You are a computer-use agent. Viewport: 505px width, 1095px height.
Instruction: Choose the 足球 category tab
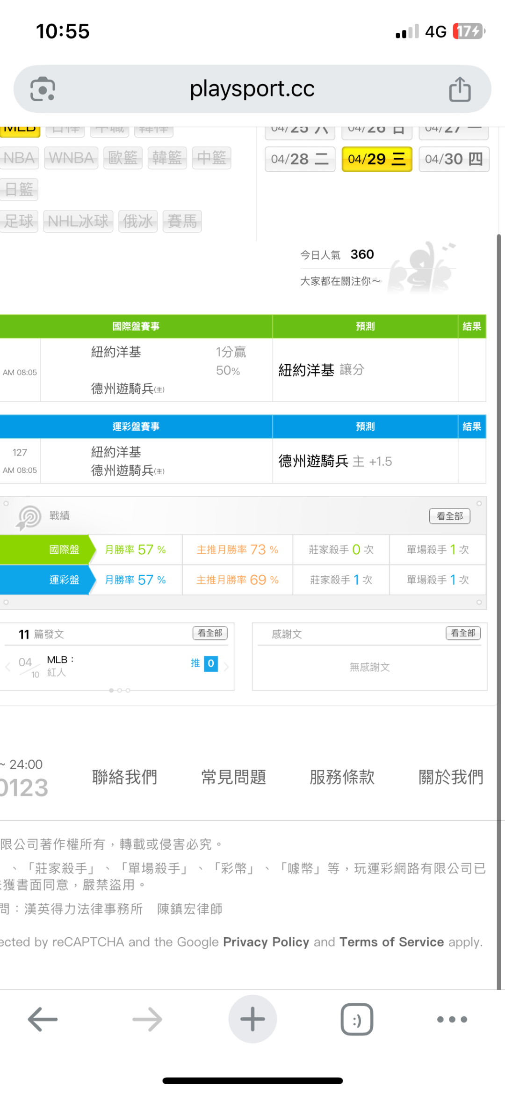19,221
